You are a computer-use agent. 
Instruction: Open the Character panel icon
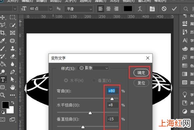pyautogui.click(x=185, y=40)
